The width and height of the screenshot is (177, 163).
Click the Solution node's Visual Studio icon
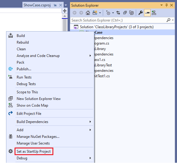click(76, 27)
